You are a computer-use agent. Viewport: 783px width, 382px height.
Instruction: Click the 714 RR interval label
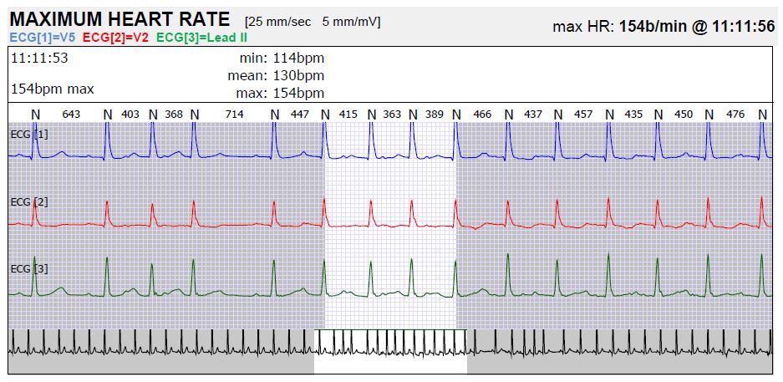click(235, 114)
